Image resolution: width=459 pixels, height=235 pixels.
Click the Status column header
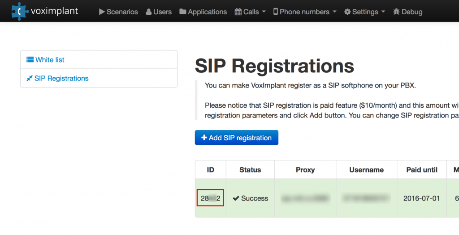[250, 170]
